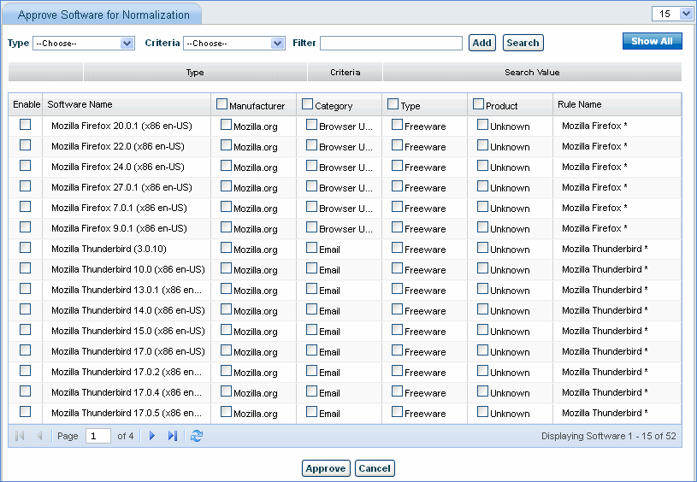
Task: Check the Manufacturer column header checkbox
Action: click(222, 104)
